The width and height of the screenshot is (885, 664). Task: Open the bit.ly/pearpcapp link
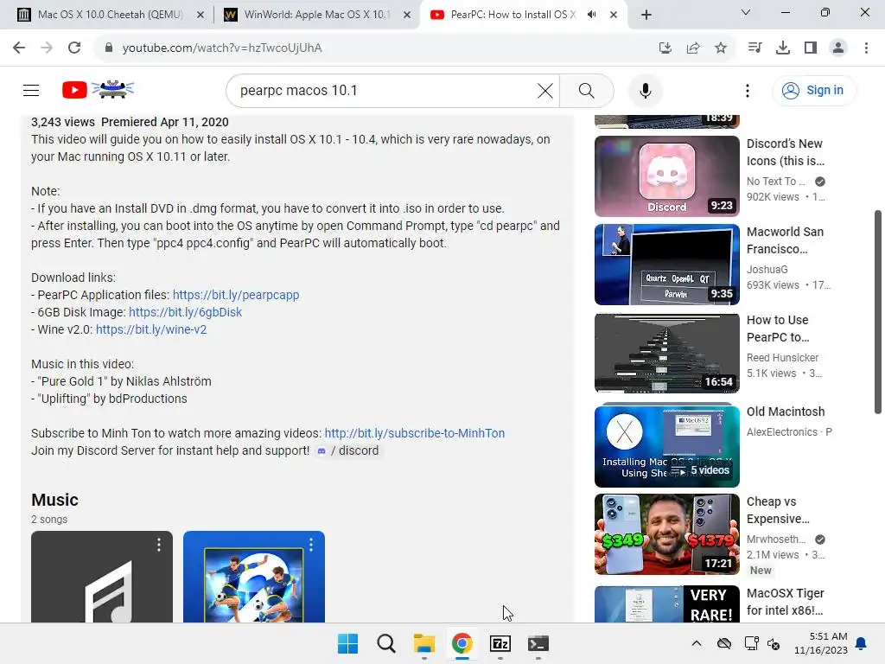[236, 295]
